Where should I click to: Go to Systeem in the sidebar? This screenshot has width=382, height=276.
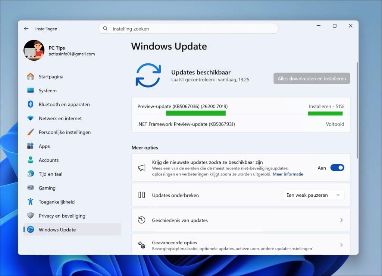(48, 91)
